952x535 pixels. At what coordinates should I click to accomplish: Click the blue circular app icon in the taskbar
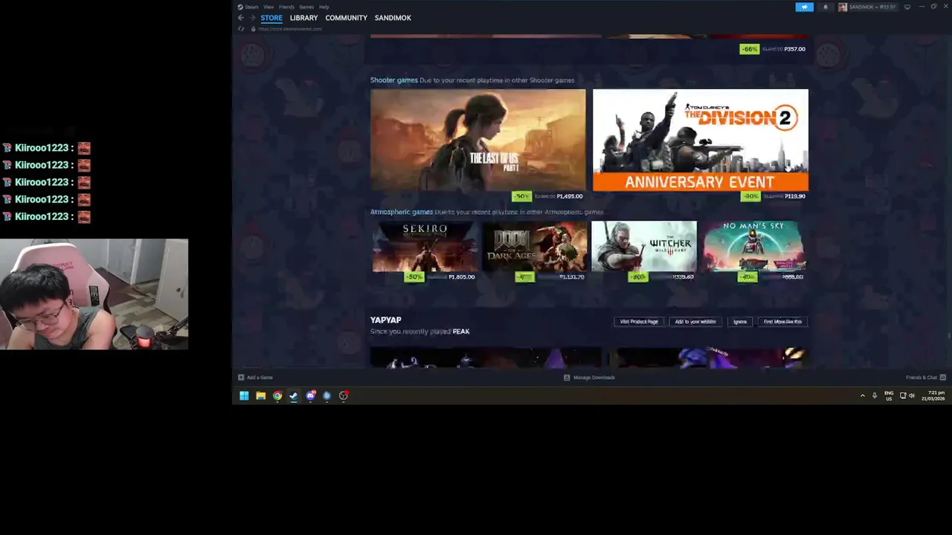coord(327,396)
